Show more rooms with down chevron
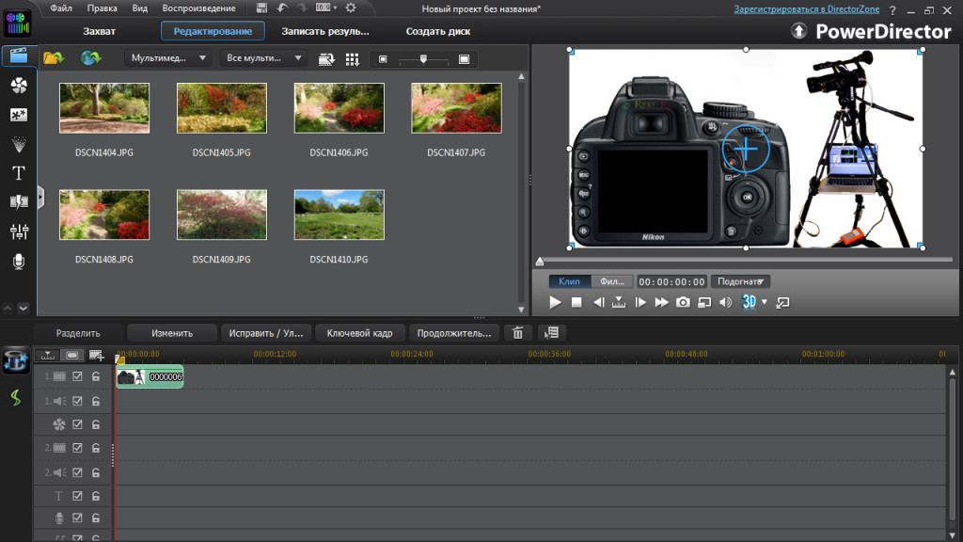Screen dimensions: 963x542 point(24,308)
